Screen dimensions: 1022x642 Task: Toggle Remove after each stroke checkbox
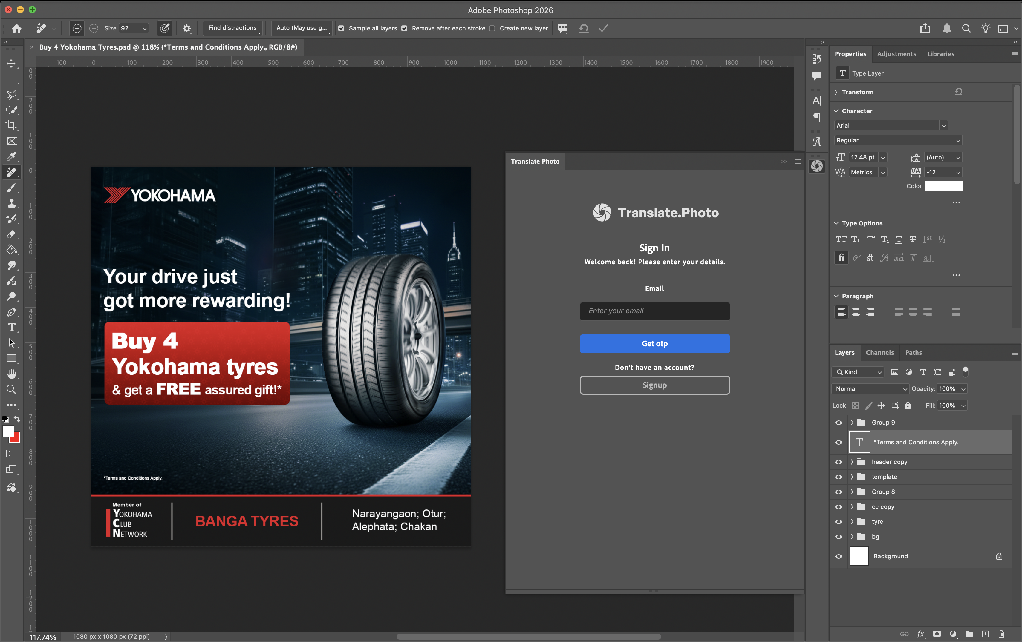point(405,28)
